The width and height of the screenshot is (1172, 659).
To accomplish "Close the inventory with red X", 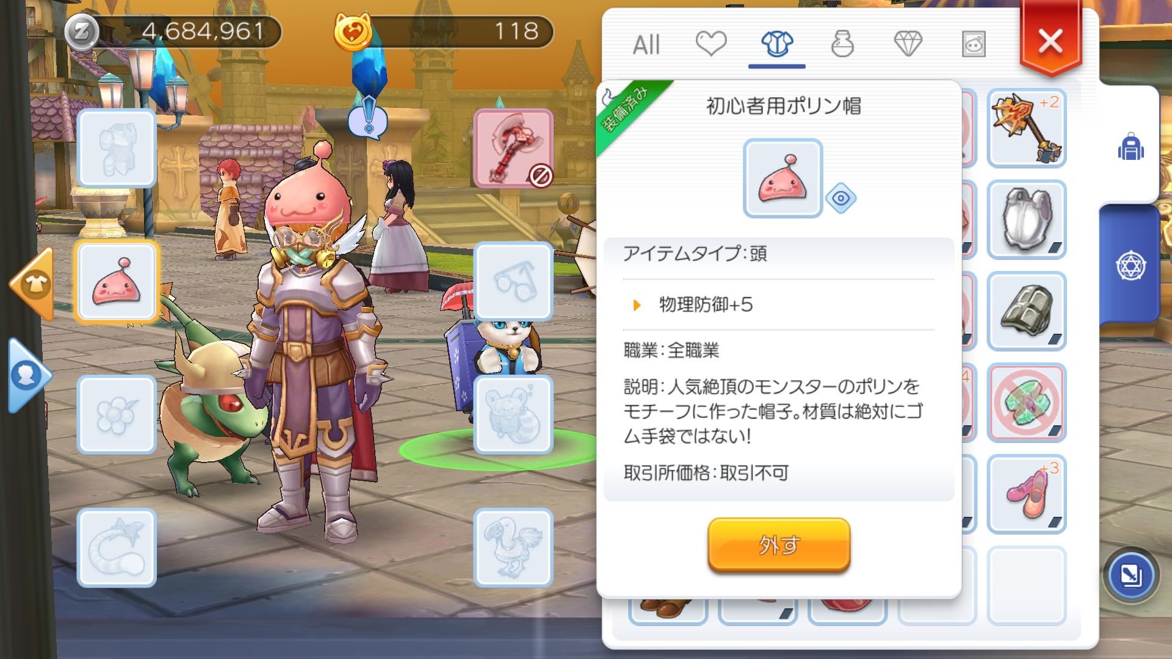I will pos(1051,41).
